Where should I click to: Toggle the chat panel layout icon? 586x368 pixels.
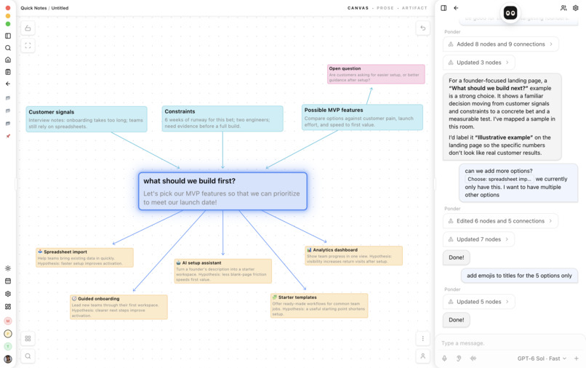tap(443, 8)
